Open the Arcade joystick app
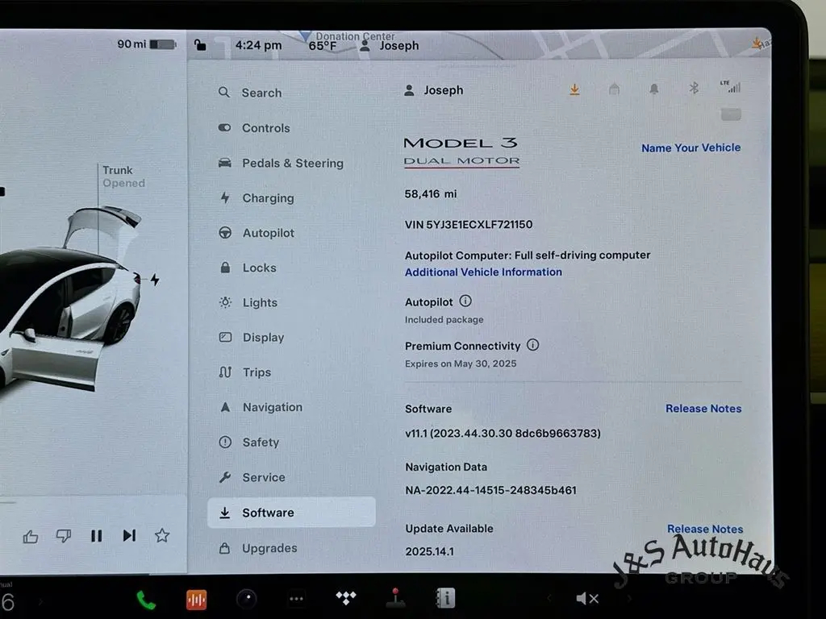 (x=395, y=598)
